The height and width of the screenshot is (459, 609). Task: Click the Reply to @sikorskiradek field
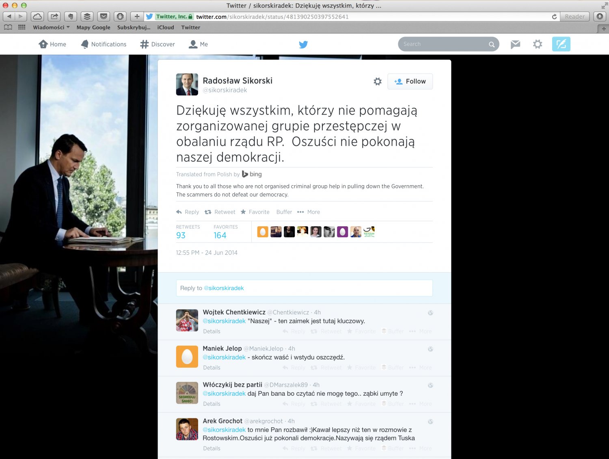coord(304,288)
